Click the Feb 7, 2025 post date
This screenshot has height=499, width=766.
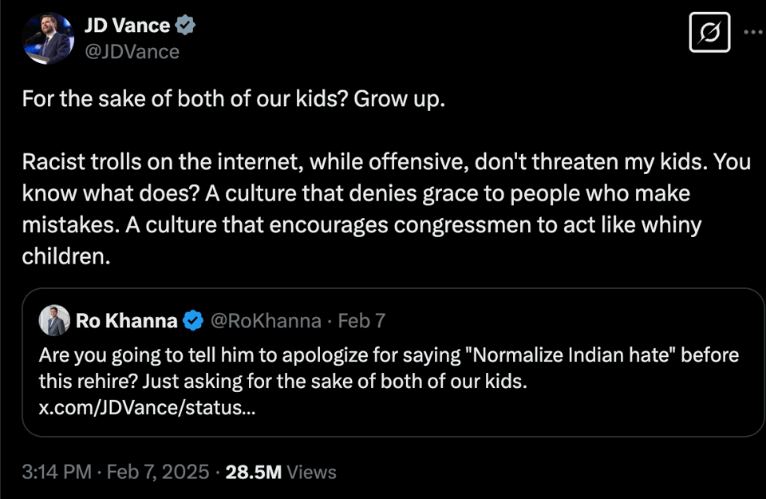coord(158,472)
